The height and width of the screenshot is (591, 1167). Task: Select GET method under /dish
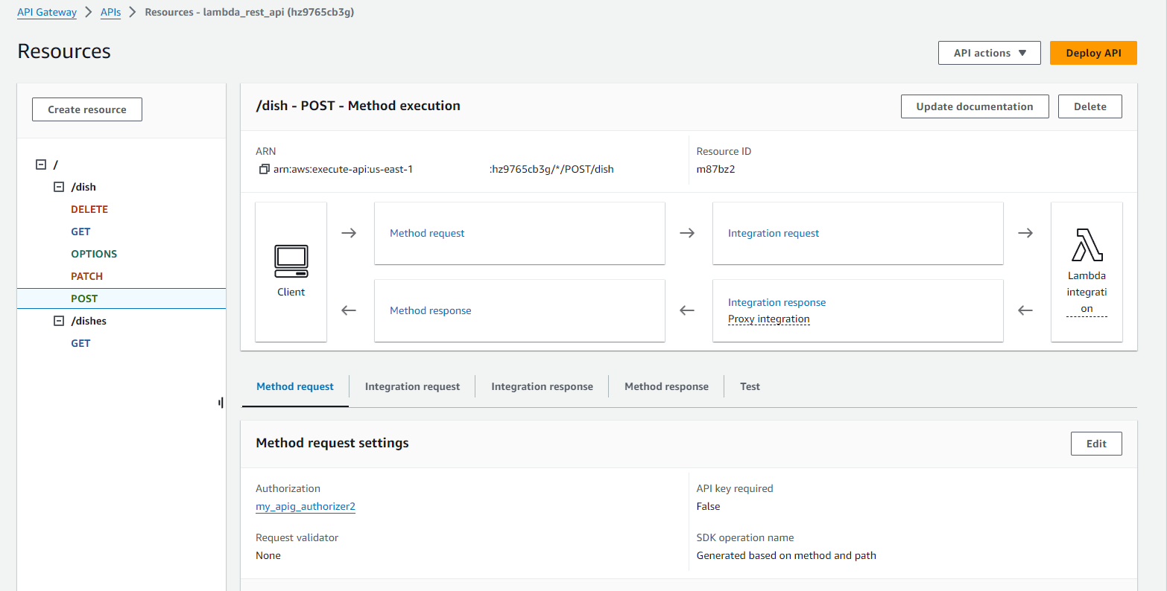pyautogui.click(x=80, y=231)
